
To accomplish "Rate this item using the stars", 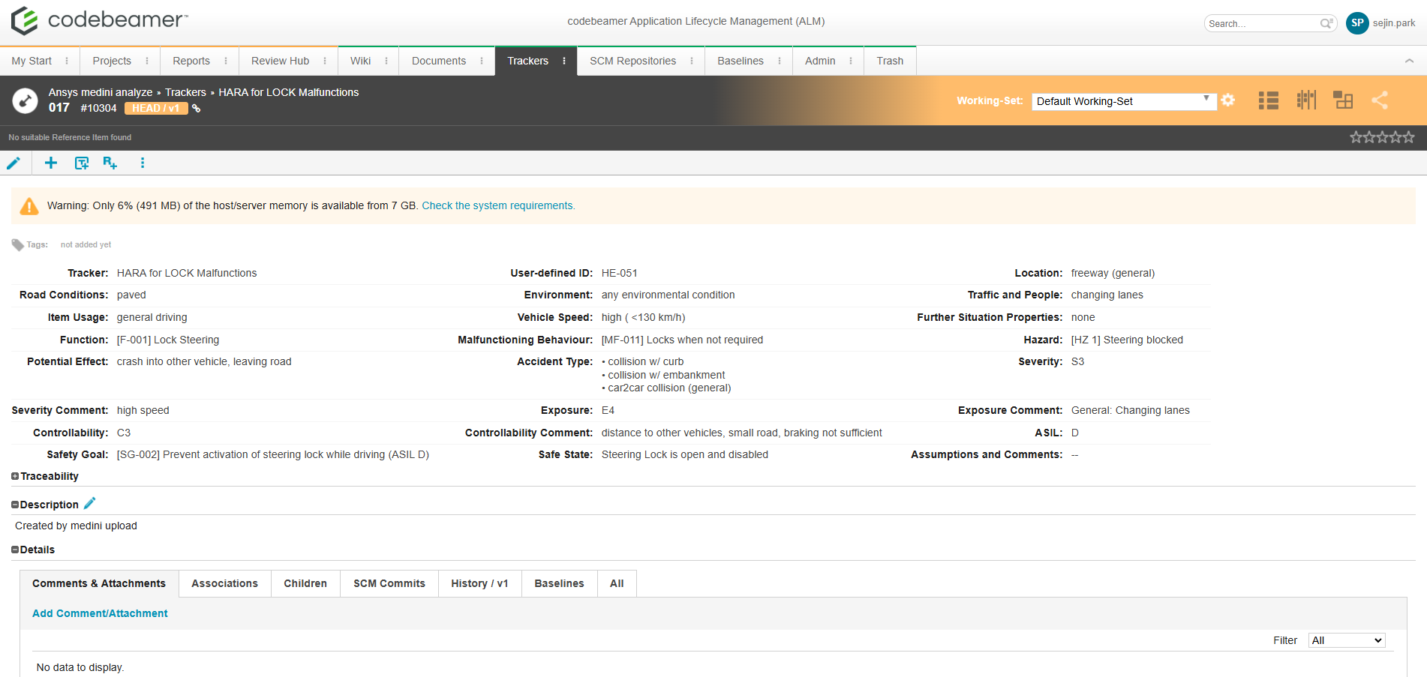I will (1382, 136).
